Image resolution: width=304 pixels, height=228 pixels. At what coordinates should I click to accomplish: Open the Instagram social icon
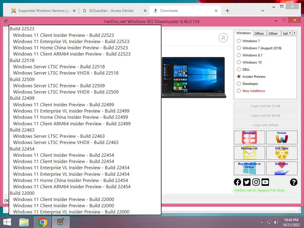[x=256, y=182]
